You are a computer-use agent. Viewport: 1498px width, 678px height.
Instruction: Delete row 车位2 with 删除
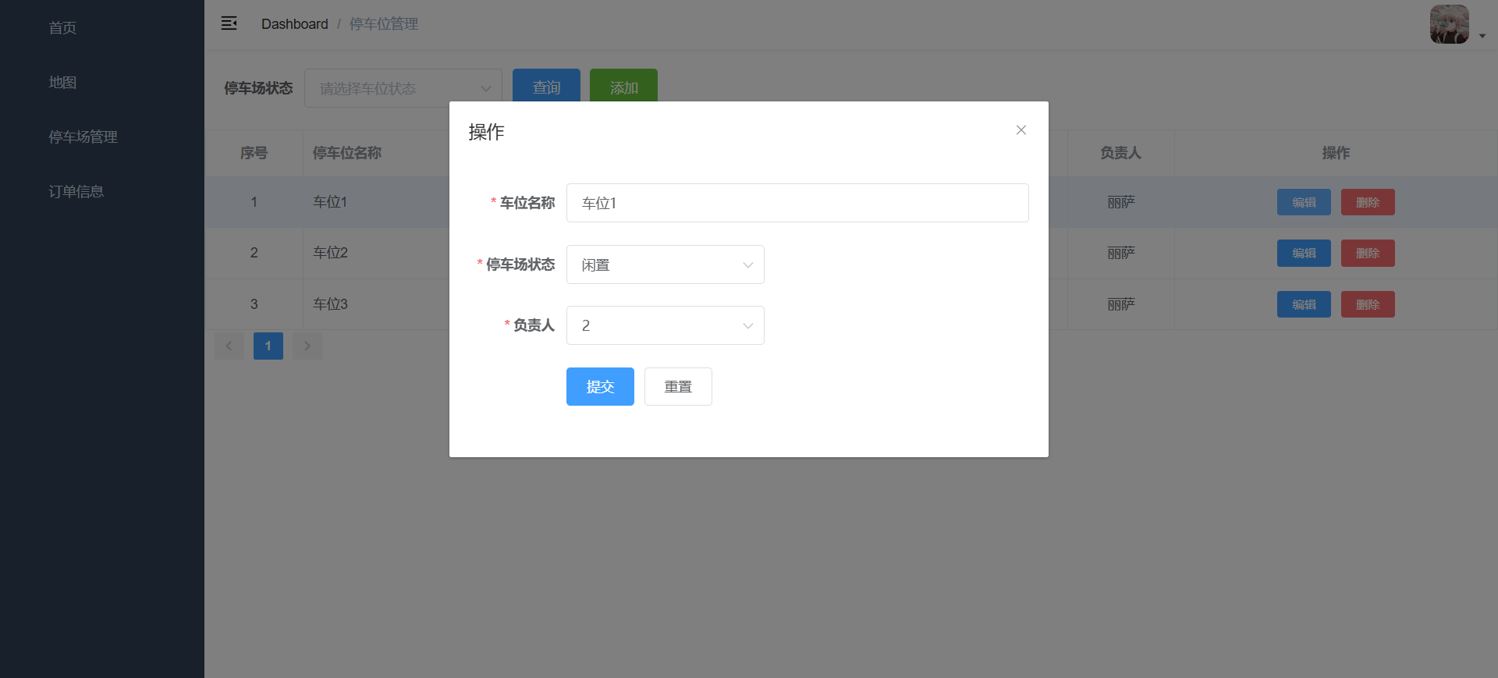(x=1368, y=253)
